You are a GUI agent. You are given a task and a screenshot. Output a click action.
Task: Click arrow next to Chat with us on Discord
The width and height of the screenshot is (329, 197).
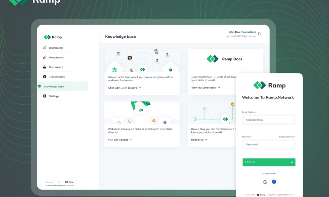click(140, 88)
